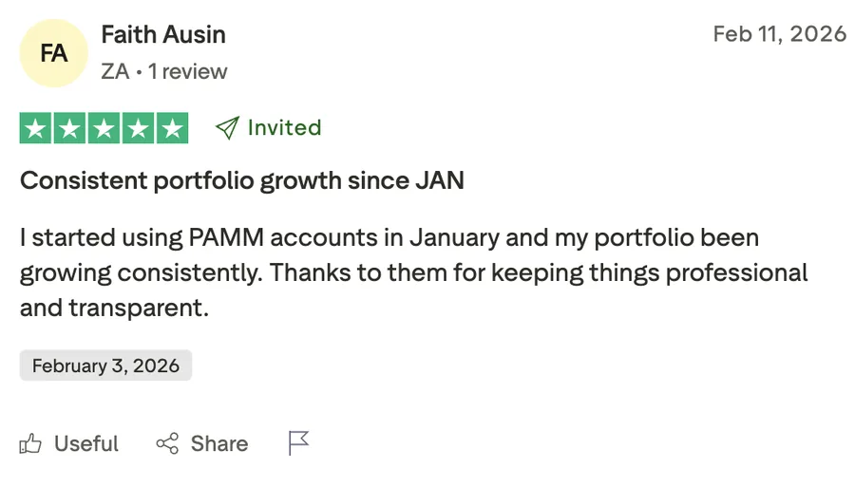Click the Useful button label

click(x=86, y=443)
